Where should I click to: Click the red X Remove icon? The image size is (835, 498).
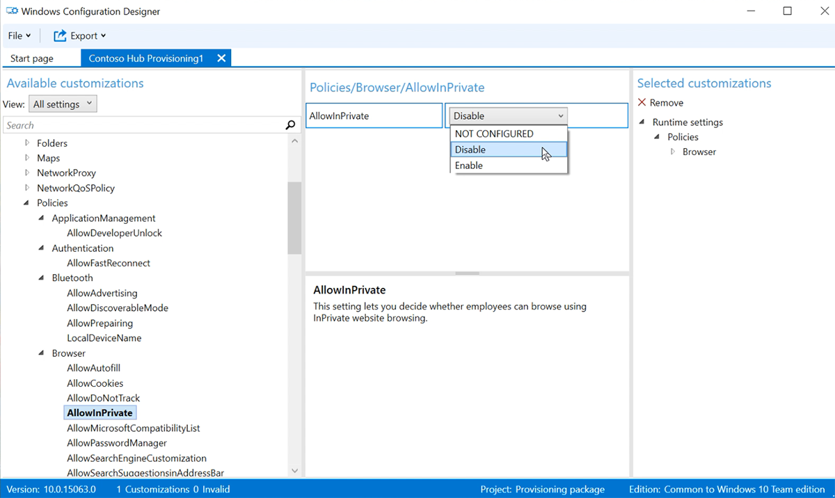click(x=642, y=102)
